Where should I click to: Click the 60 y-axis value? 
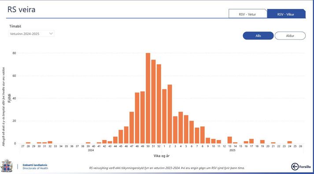14,76
